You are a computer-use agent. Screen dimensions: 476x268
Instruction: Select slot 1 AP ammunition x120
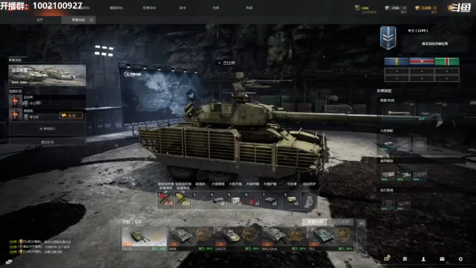tap(166, 200)
